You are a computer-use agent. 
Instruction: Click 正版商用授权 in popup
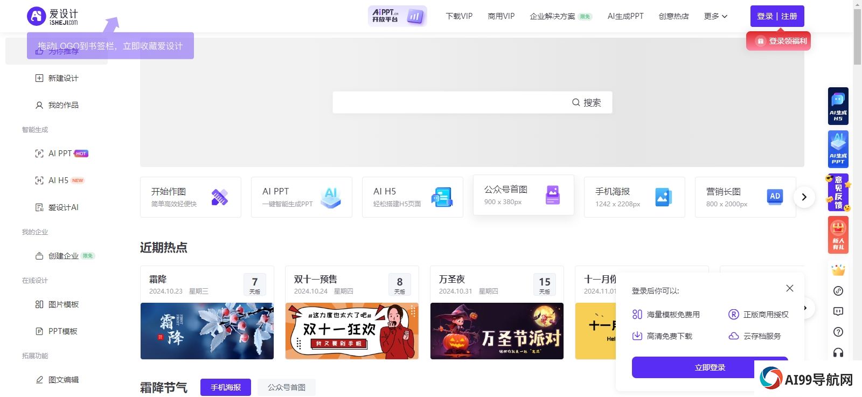(x=759, y=315)
